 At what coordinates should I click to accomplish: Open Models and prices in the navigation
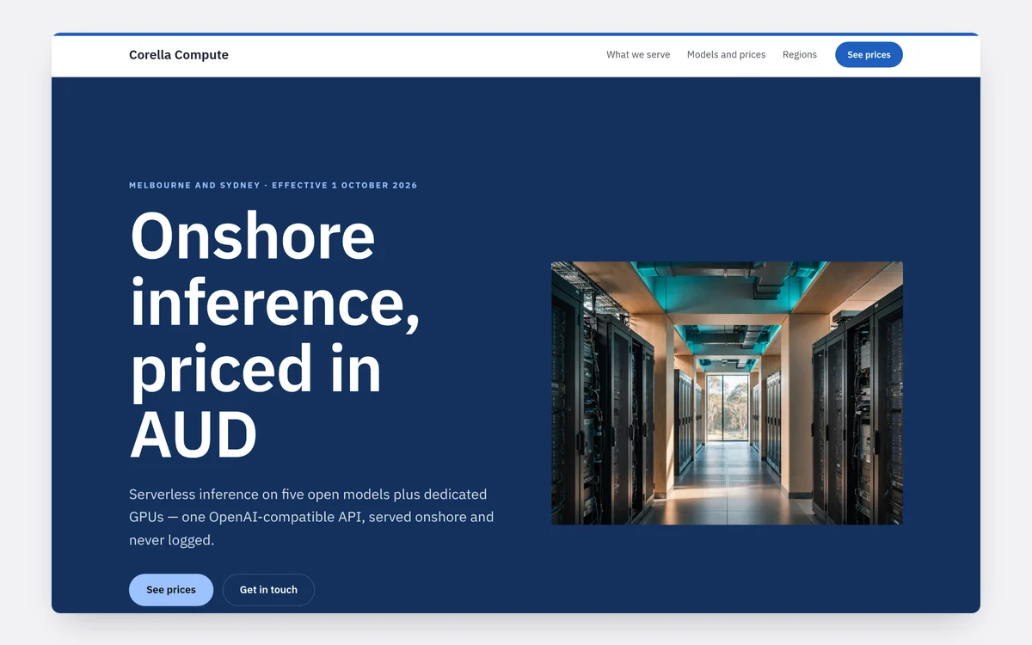pos(726,55)
